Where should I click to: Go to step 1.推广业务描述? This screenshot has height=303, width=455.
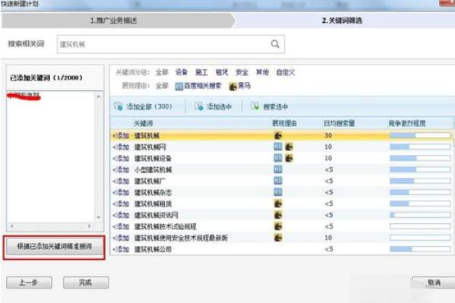pyautogui.click(x=114, y=21)
